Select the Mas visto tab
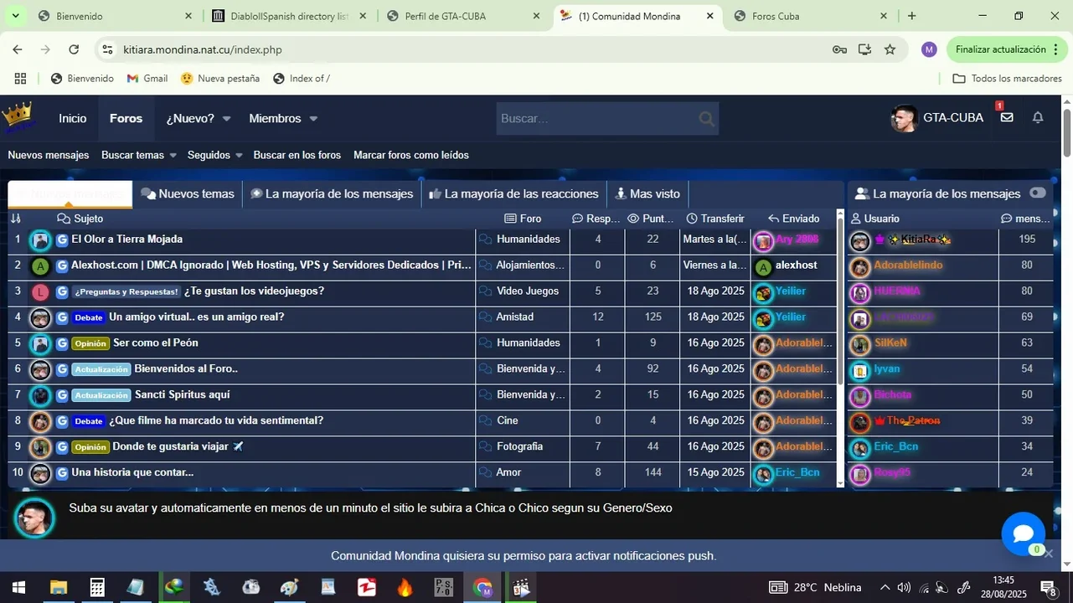 [647, 193]
